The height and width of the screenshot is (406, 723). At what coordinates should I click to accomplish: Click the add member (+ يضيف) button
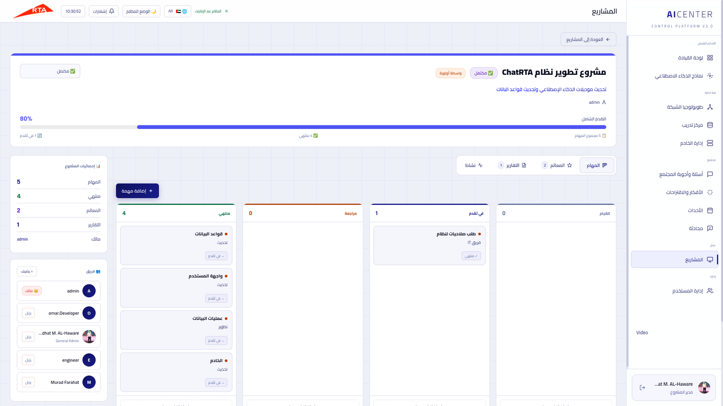(27, 271)
